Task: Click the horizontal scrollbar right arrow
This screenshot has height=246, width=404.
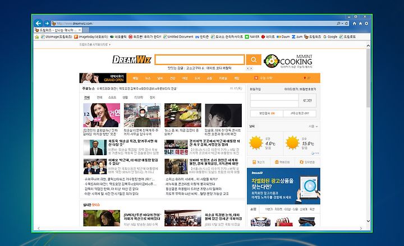Action: coord(361,228)
